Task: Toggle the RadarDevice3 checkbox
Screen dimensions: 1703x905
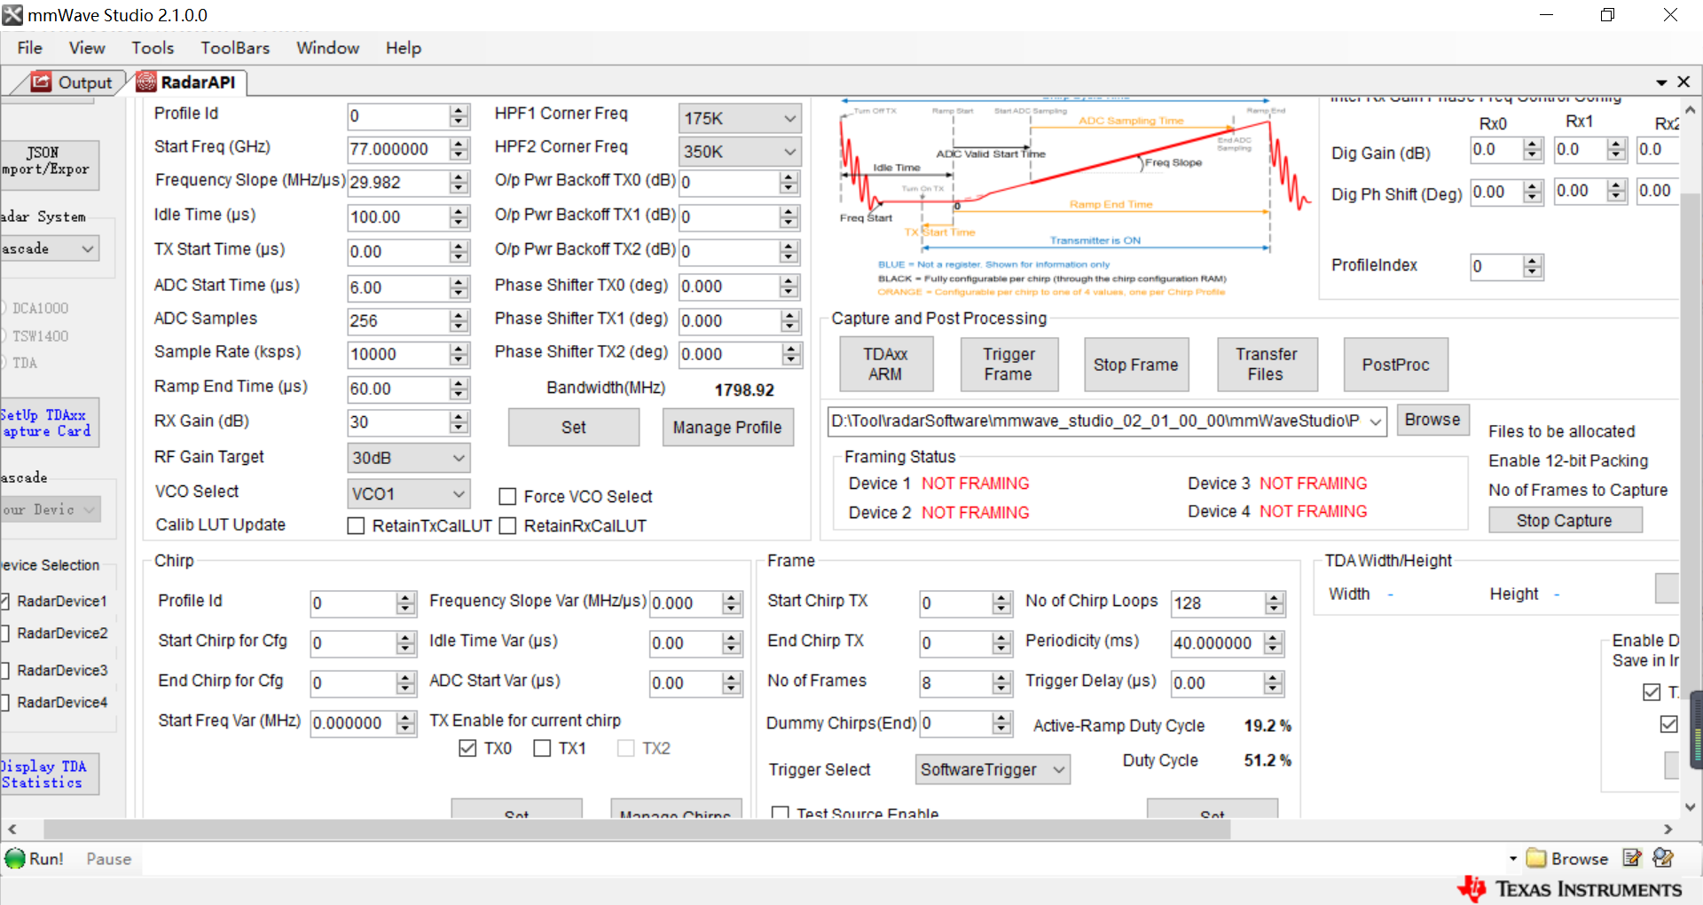Action: click(x=4, y=671)
